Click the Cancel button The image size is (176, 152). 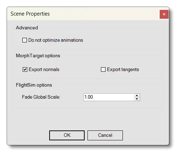105,135
